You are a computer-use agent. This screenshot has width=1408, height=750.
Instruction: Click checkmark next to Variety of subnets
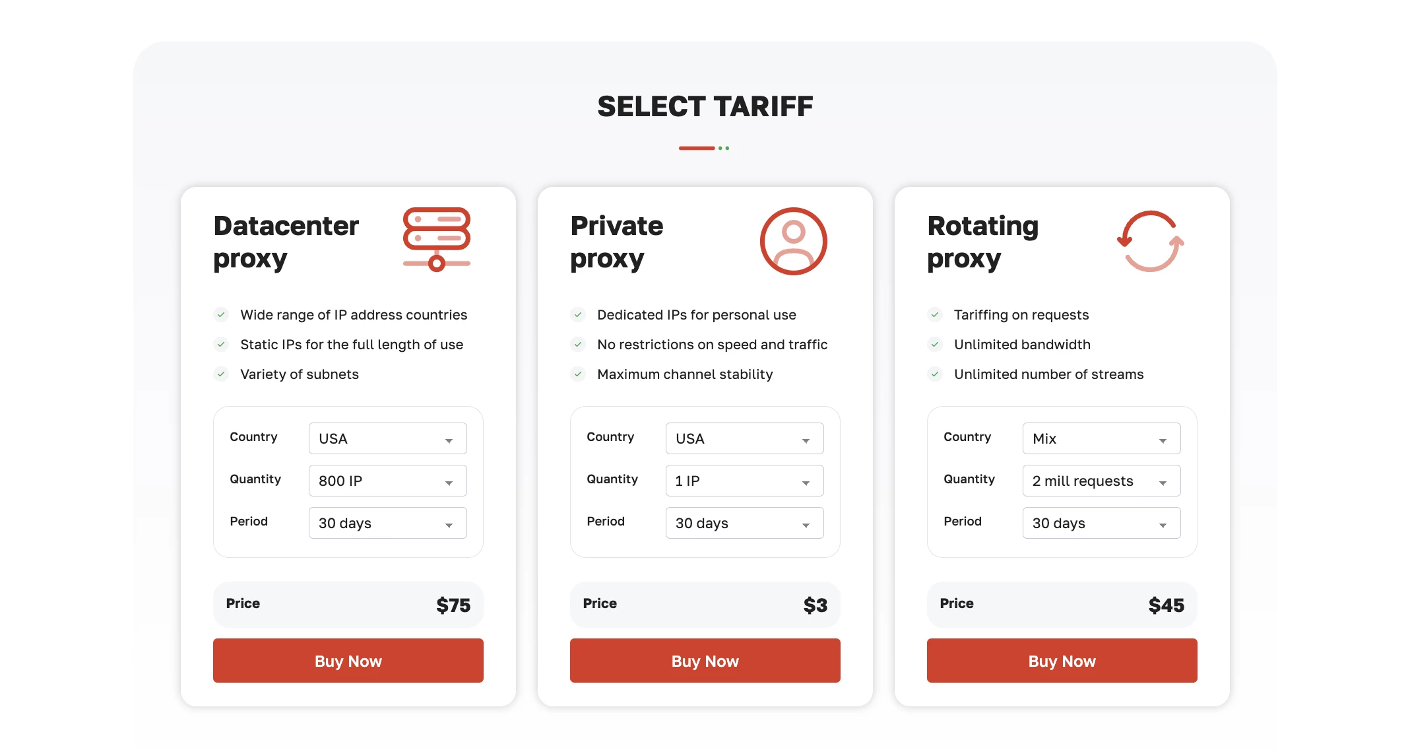[x=221, y=374]
